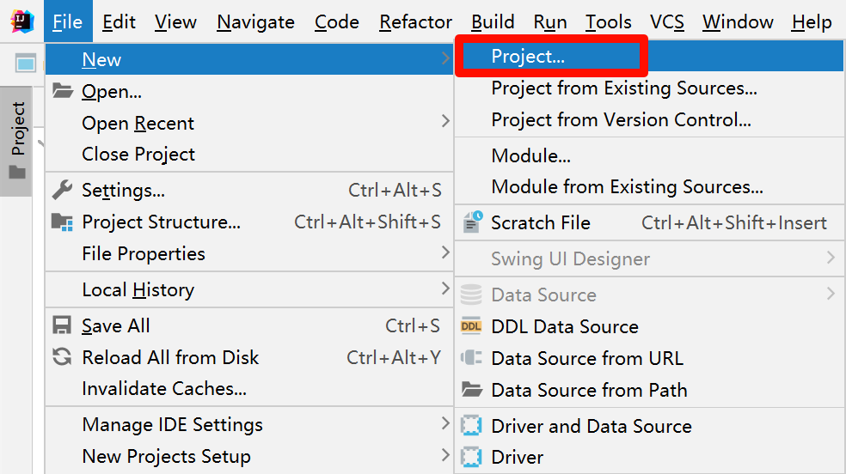Click the Data Source from Path folder icon
The image size is (846, 474).
click(x=471, y=390)
